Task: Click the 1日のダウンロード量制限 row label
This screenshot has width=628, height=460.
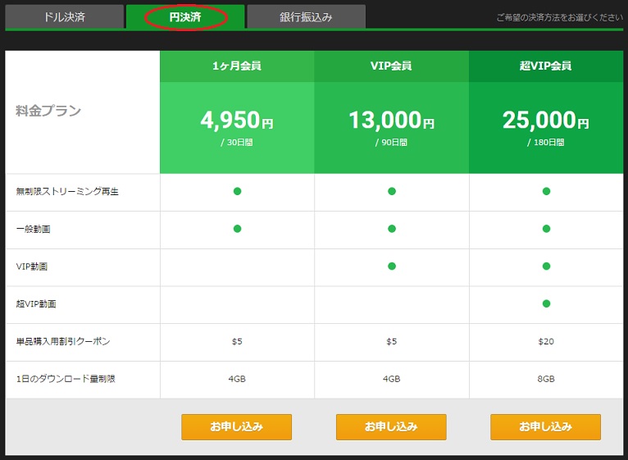Action: coord(66,379)
